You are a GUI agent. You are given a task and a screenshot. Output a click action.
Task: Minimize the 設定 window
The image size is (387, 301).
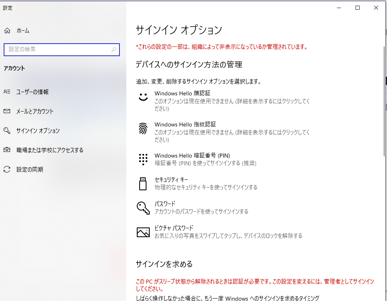(339, 8)
